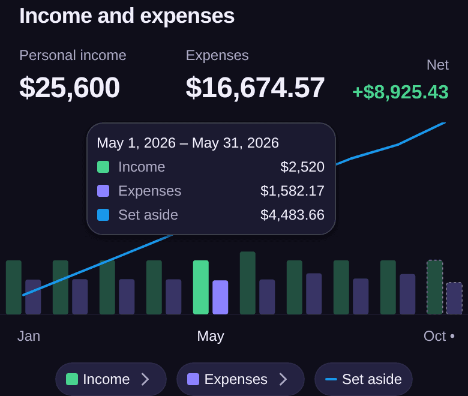This screenshot has height=396, width=468.
Task: Click the May axis label
Action: [x=211, y=337]
